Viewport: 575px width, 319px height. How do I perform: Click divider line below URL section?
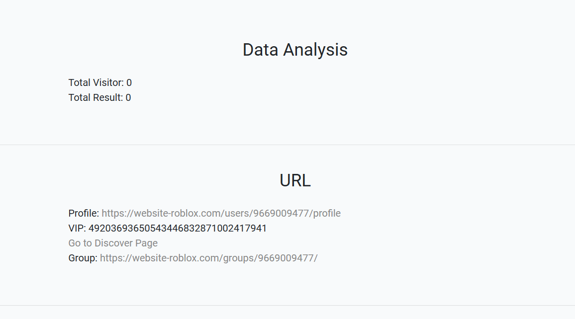click(287, 305)
